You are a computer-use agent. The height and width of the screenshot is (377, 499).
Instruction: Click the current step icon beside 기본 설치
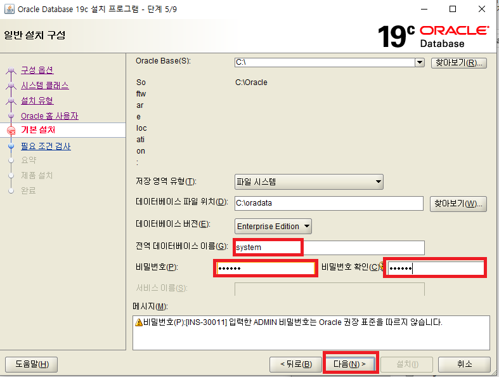pos(11,130)
